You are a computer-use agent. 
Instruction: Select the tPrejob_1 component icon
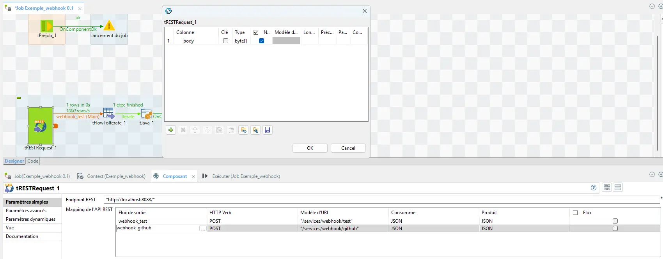pyautogui.click(x=47, y=26)
